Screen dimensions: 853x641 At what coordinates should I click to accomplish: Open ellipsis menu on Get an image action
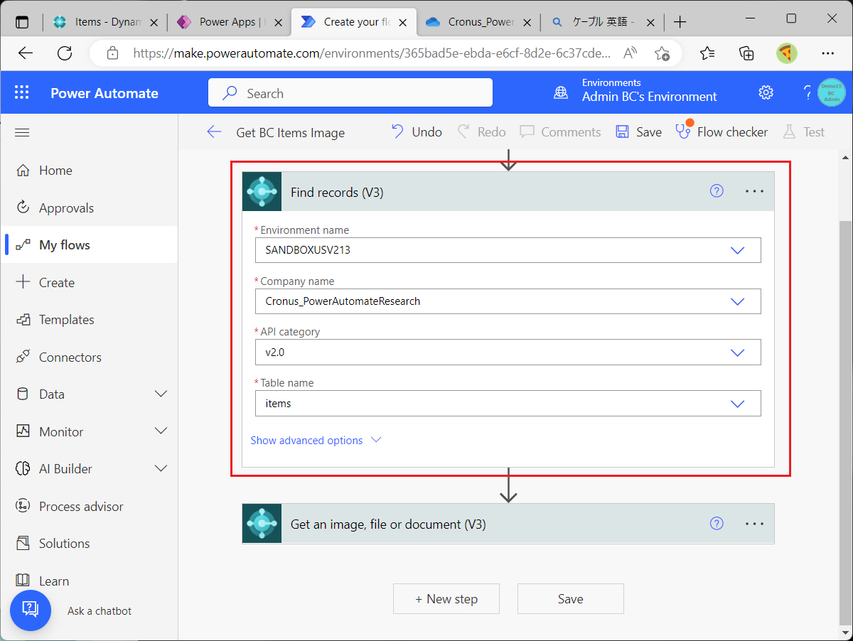click(754, 524)
